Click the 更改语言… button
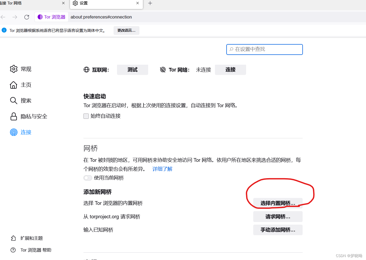Viewport: 366px width, 260px height. point(126,30)
